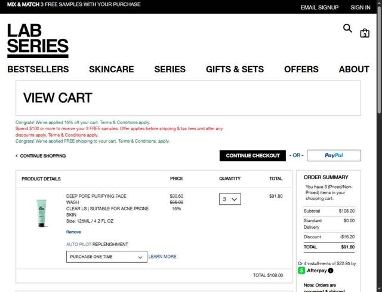The width and height of the screenshot is (382, 292).
Task: Open the Deep Pore Purifying Face Wash title
Action: (96, 199)
